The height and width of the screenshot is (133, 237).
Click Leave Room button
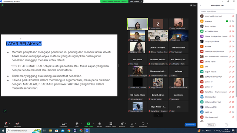tap(190, 125)
